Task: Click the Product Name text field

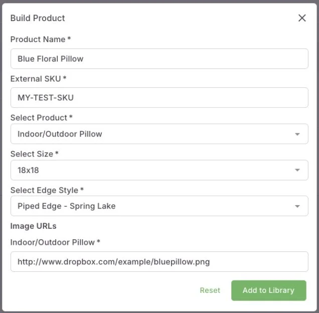Action: click(159, 59)
